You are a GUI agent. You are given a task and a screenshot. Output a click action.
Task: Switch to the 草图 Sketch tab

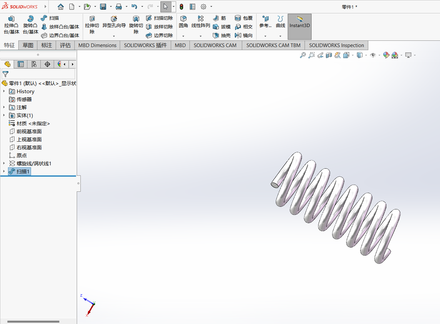coord(28,45)
